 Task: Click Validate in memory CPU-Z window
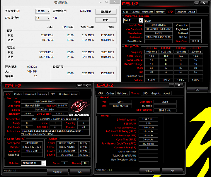(x=150, y=171)
